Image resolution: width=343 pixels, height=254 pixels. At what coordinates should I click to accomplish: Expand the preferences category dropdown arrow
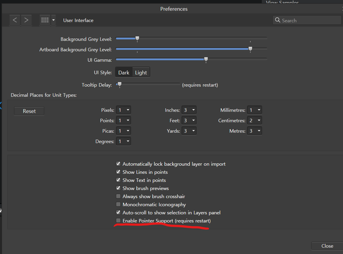point(53,20)
